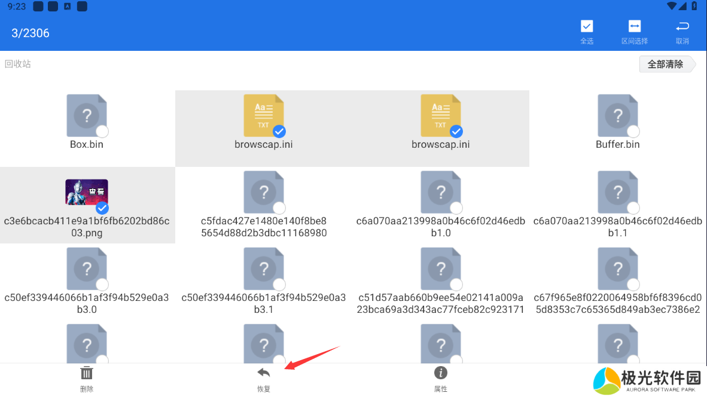Select file c51d57aab660b9ee54e02141a009a
The width and height of the screenshot is (707, 396).
click(x=441, y=268)
